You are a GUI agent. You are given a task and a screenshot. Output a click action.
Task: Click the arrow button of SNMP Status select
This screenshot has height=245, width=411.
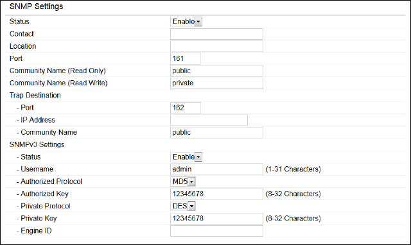pyautogui.click(x=198, y=22)
